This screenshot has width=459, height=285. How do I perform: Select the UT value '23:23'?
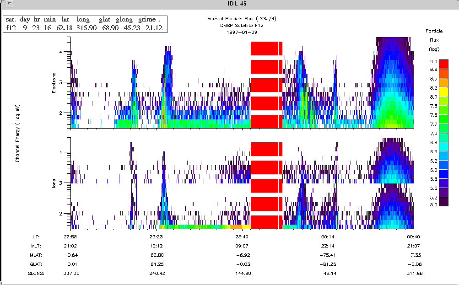[156, 237]
